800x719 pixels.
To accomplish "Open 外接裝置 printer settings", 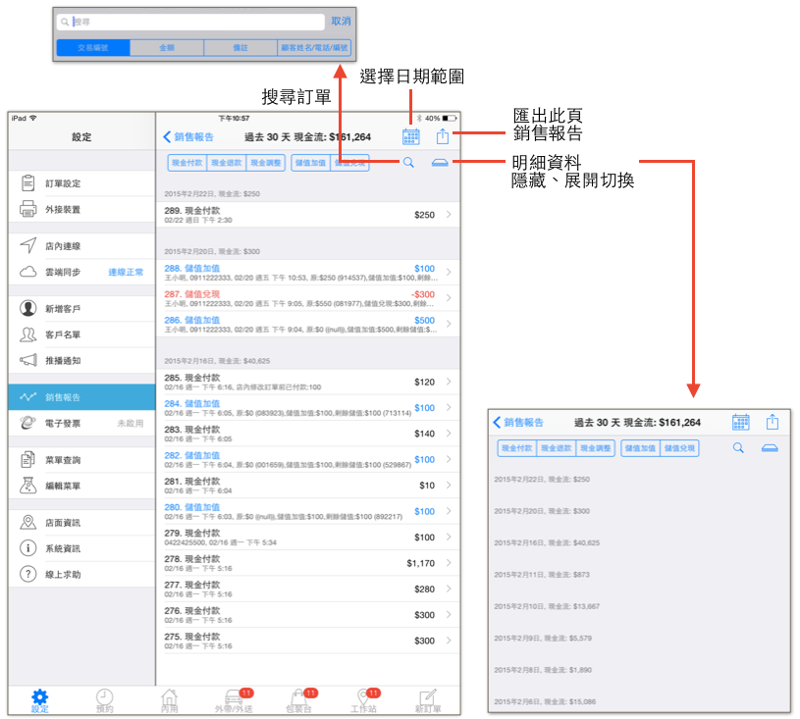I will 81,210.
